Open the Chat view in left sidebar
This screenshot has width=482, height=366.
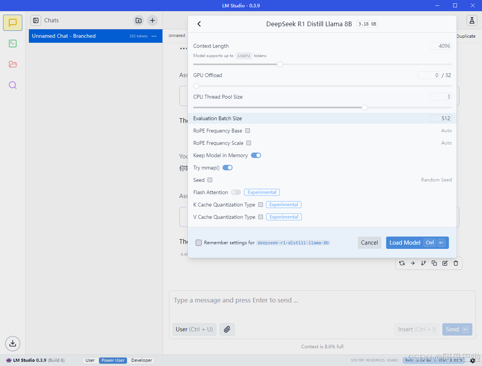tap(13, 23)
